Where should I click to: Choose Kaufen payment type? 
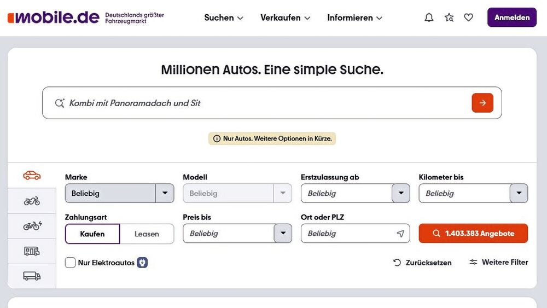pyautogui.click(x=92, y=234)
